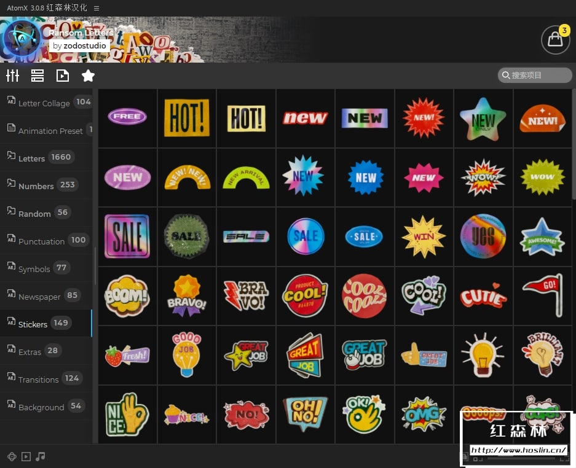576x468 pixels.
Task: Show favorites with the star icon
Action: 88,76
